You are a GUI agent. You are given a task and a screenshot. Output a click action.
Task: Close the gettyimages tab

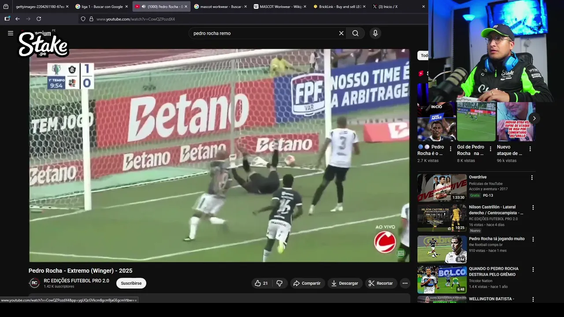67,7
